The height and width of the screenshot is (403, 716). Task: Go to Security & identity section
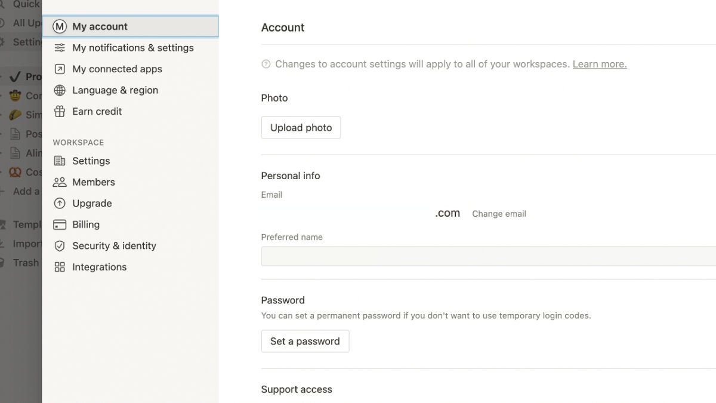130,246
